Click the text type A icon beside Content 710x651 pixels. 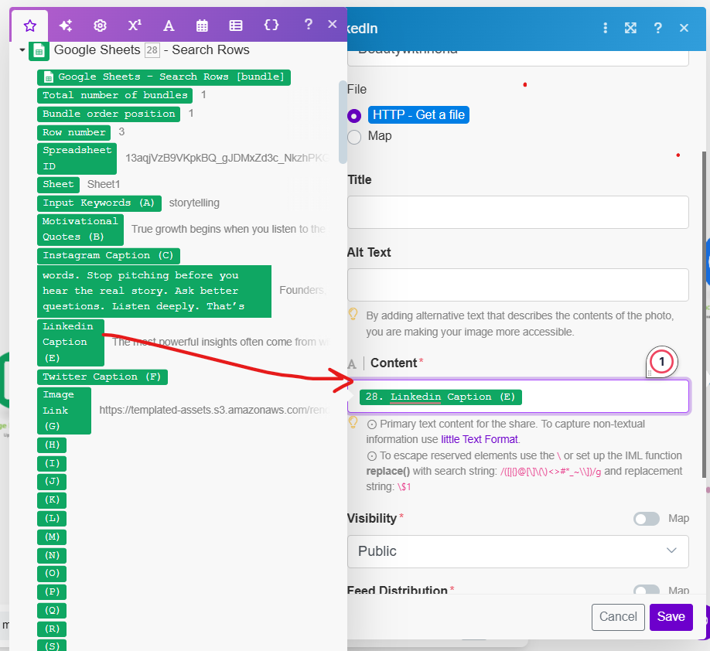pos(352,364)
